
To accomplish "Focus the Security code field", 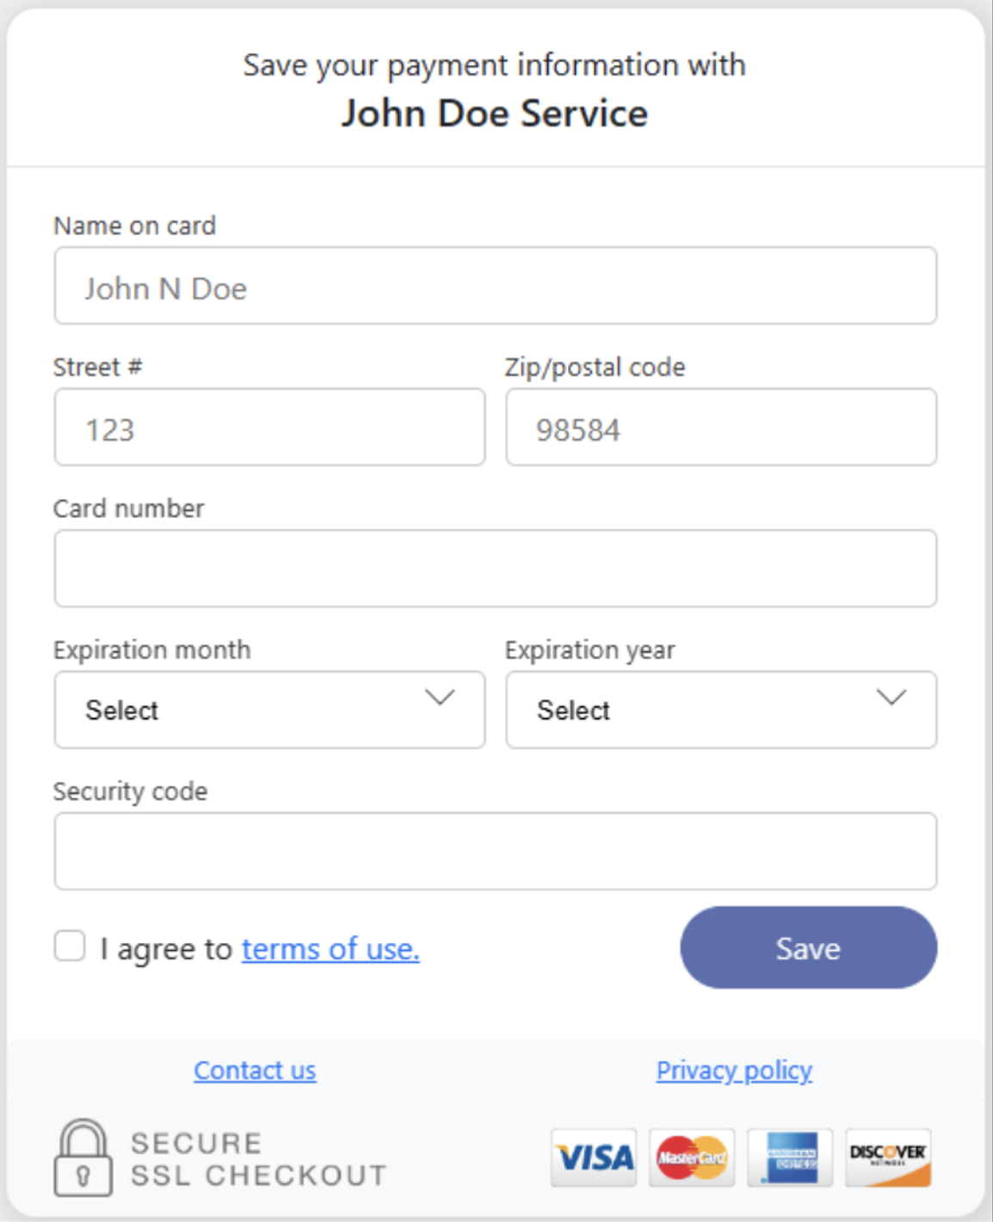I will pos(495,851).
